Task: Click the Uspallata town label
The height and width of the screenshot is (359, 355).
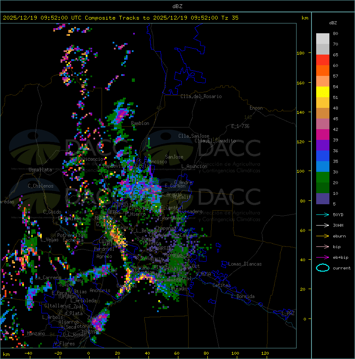Action: (41, 170)
